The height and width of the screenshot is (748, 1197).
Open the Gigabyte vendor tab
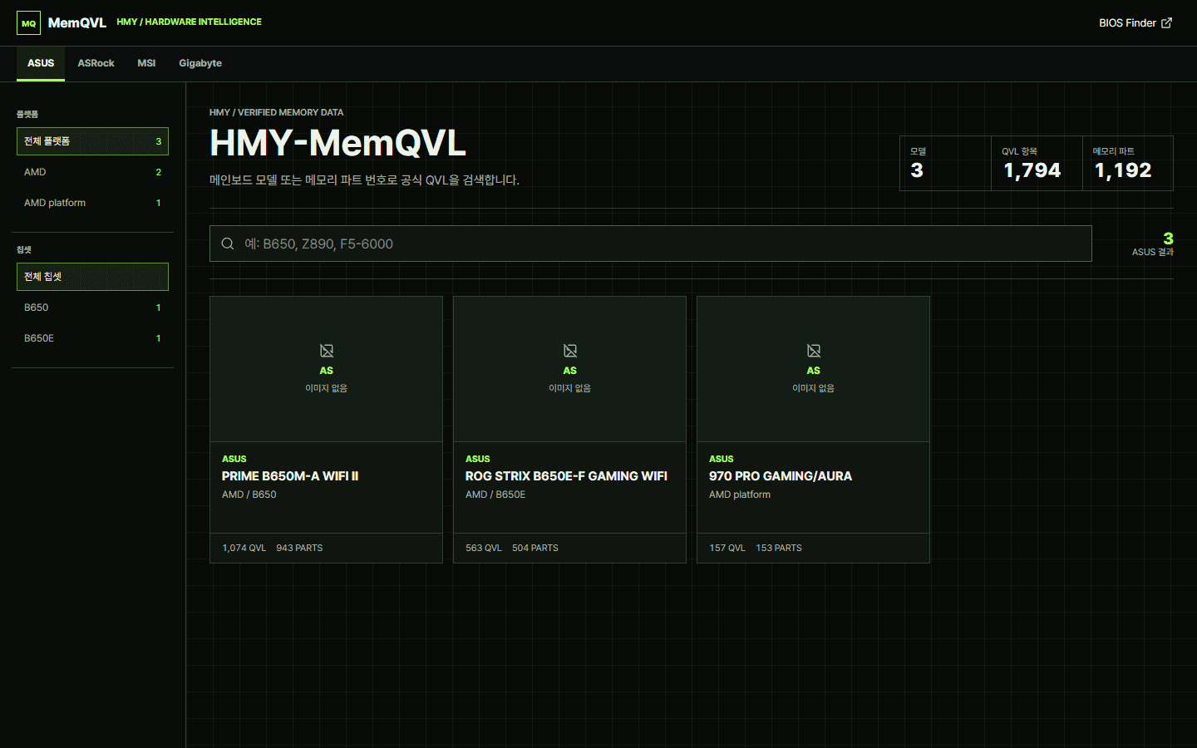(x=200, y=63)
